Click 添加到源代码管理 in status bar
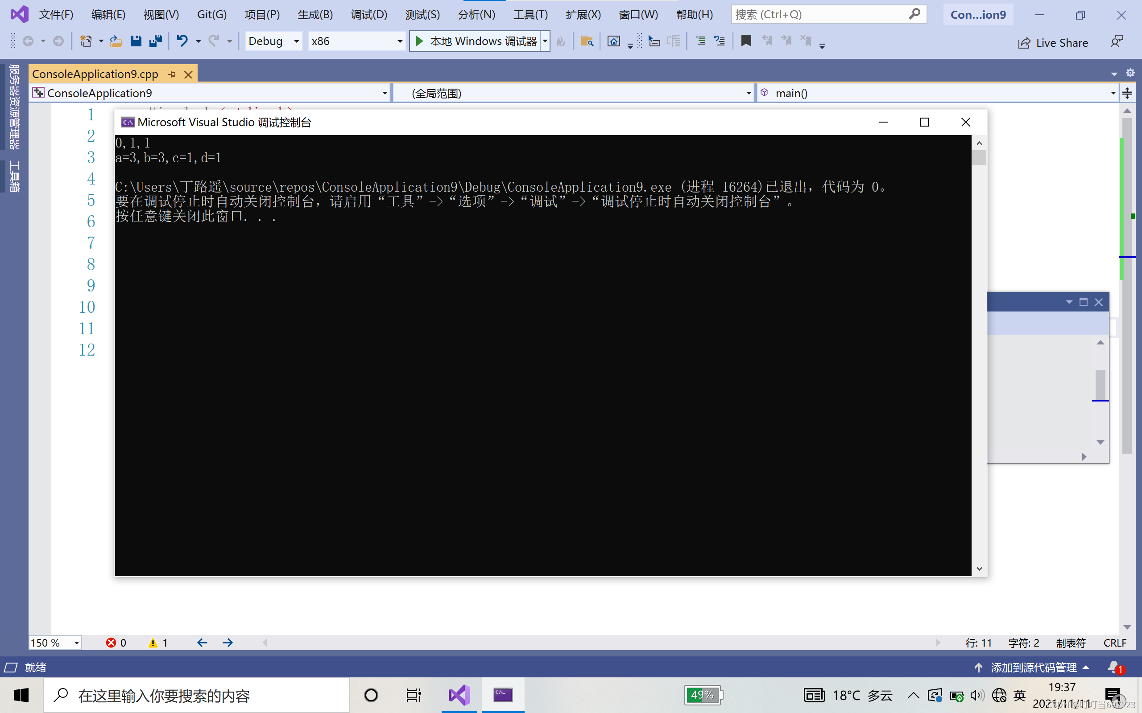Viewport: 1142px width, 713px height. click(1034, 668)
